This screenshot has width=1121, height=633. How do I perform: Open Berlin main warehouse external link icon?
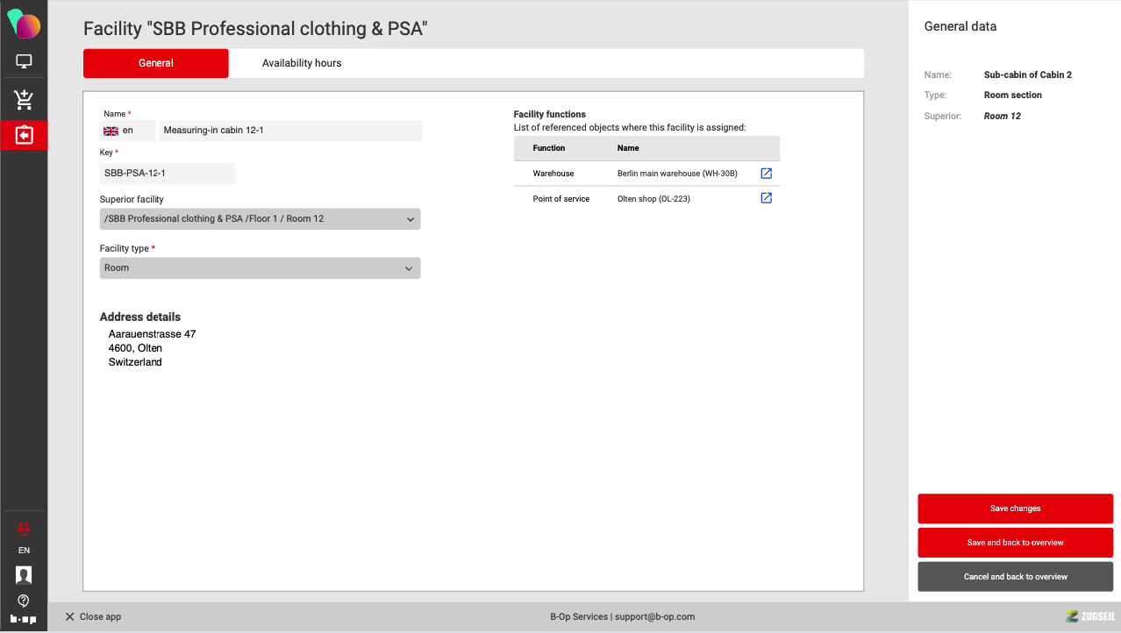tap(766, 174)
